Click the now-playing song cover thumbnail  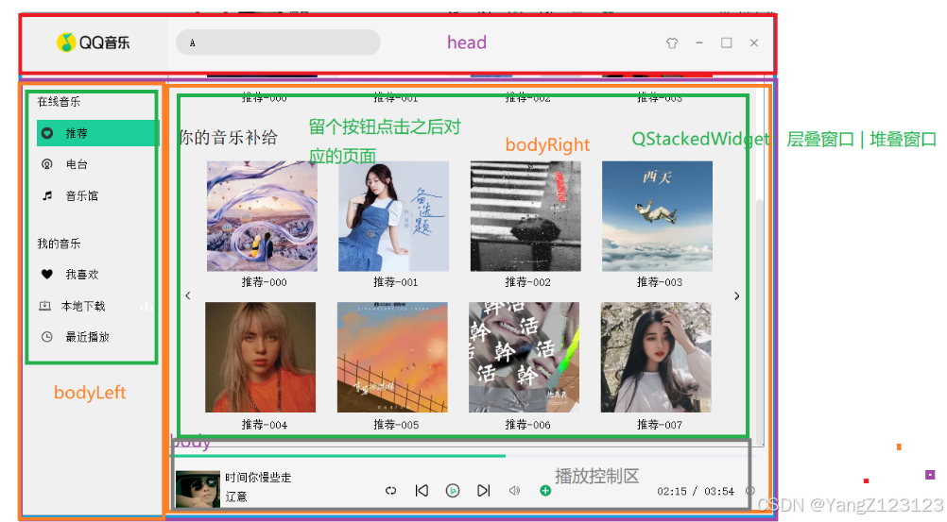tap(198, 489)
